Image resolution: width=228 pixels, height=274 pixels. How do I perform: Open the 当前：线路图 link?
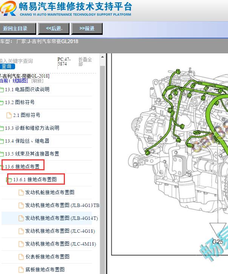(x=14, y=81)
